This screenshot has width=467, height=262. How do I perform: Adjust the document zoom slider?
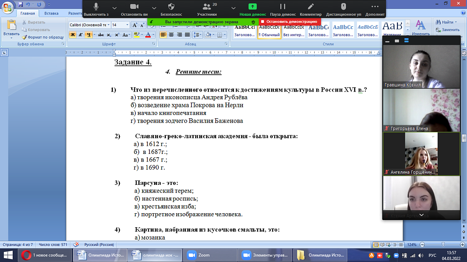[443, 245]
